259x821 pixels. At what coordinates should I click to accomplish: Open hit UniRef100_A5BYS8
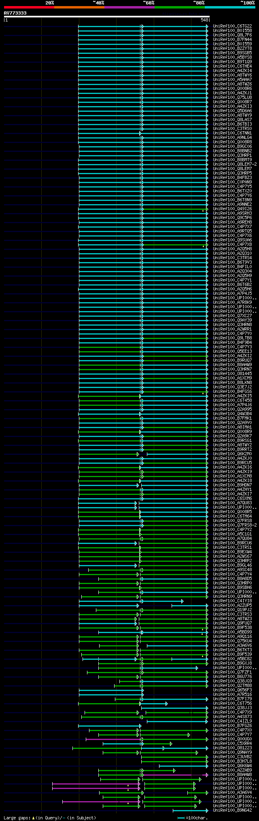tap(232, 58)
